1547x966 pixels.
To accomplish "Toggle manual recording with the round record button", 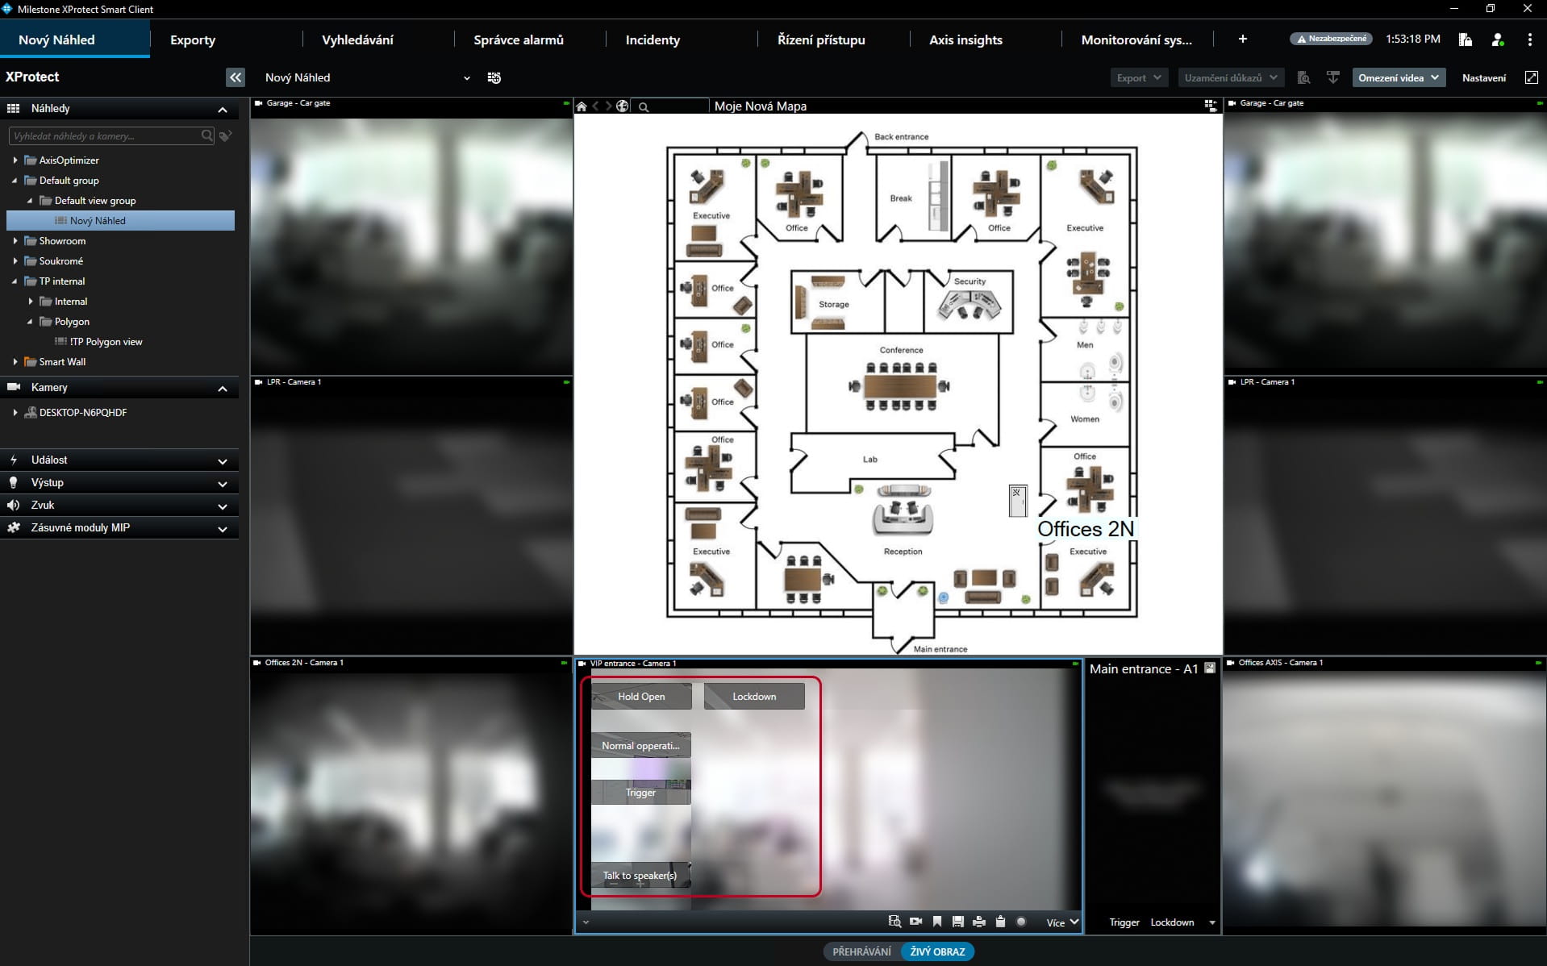I will (1021, 922).
